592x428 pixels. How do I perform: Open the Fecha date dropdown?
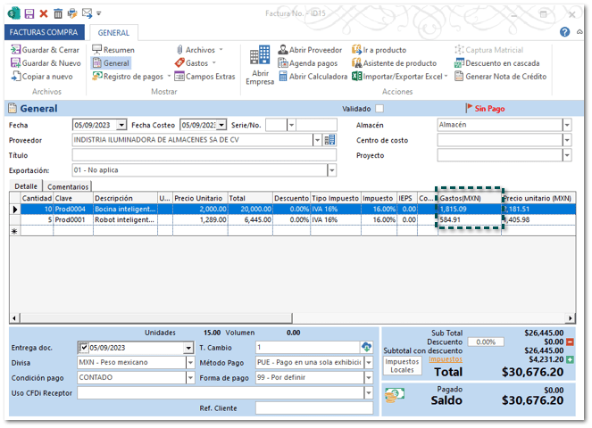tap(121, 125)
